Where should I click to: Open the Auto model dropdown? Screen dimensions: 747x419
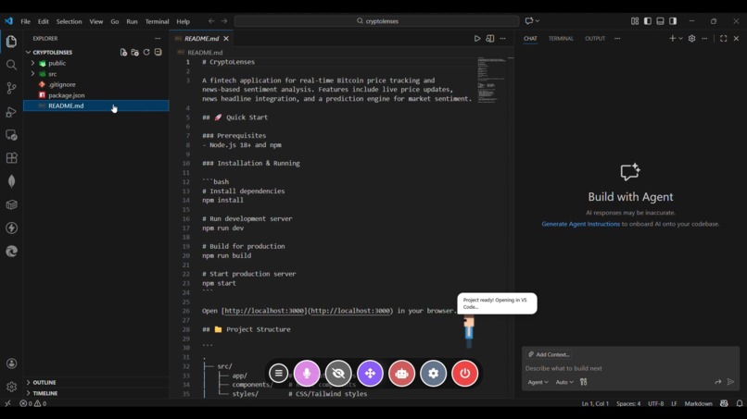pyautogui.click(x=564, y=382)
